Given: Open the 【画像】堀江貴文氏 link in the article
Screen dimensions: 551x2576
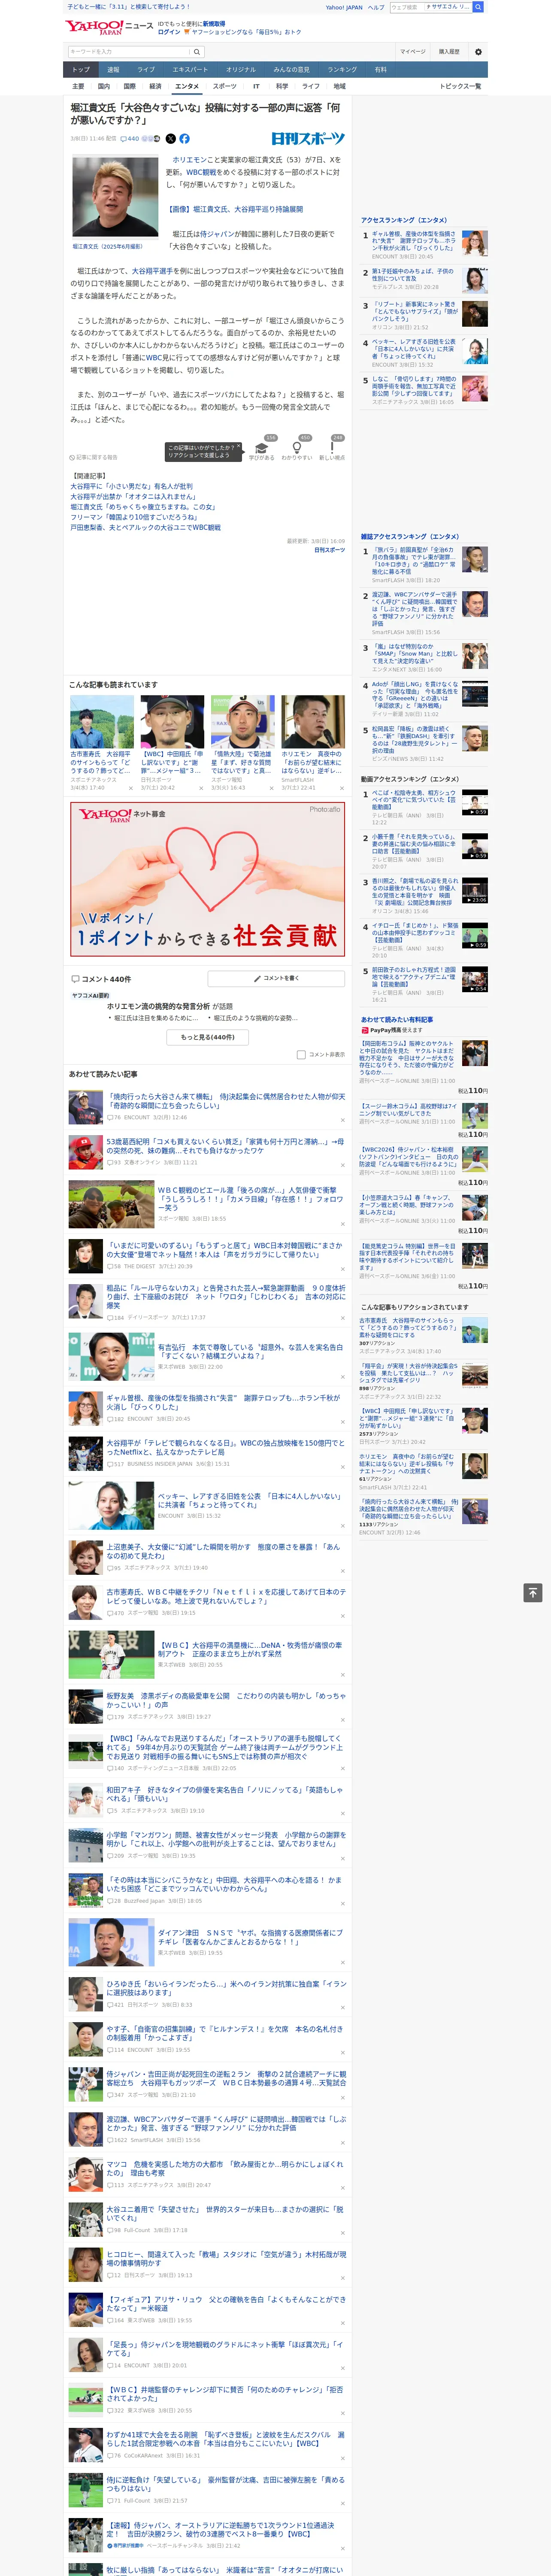Looking at the screenshot, I should (x=234, y=210).
